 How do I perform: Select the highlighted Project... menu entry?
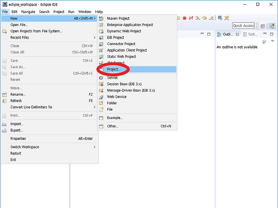click(137, 69)
